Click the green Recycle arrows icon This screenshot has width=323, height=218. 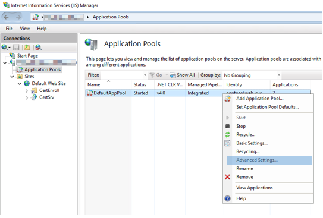pyautogui.click(x=227, y=134)
